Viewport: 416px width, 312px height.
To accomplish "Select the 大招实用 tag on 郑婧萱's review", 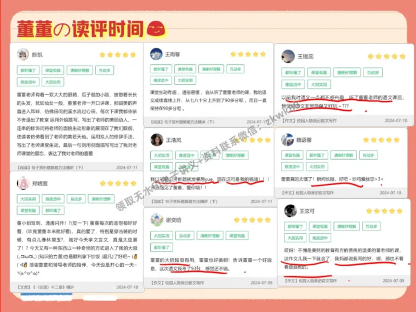I will pyautogui.click(x=28, y=199).
